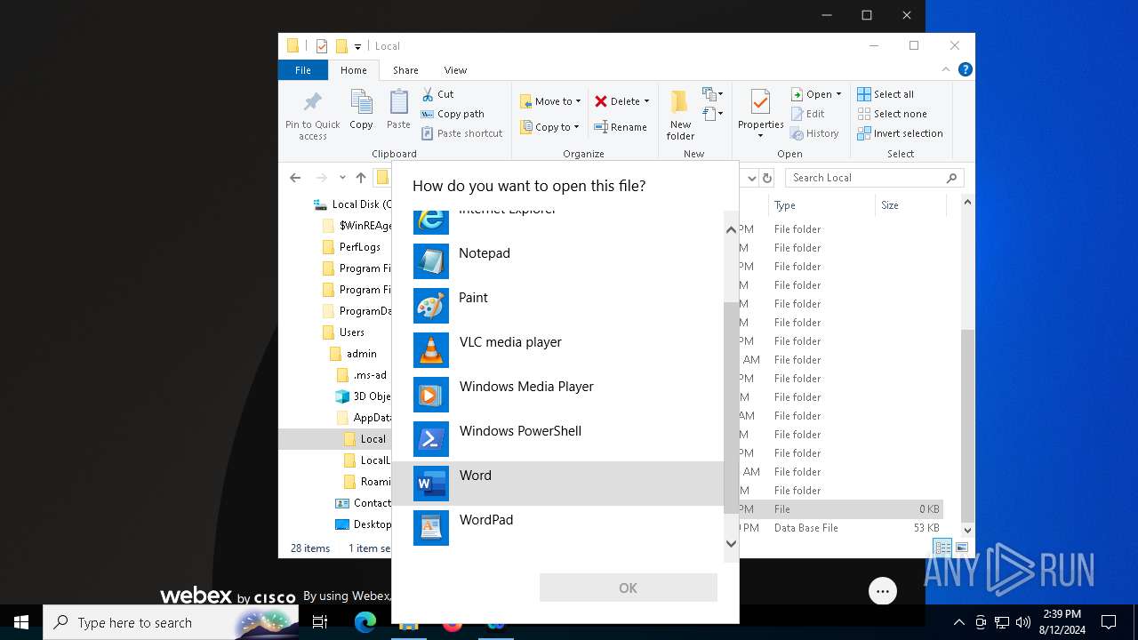Click the OK button in the dialog
The height and width of the screenshot is (640, 1138).
click(628, 588)
